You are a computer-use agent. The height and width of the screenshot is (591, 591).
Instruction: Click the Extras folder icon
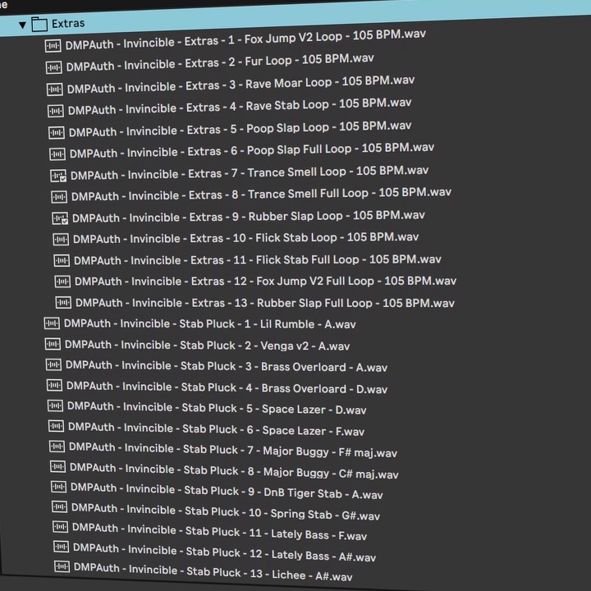coord(39,24)
